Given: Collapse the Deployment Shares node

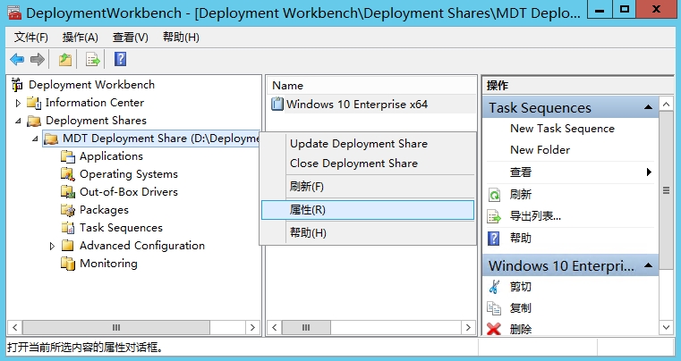Looking at the screenshot, I should [18, 121].
